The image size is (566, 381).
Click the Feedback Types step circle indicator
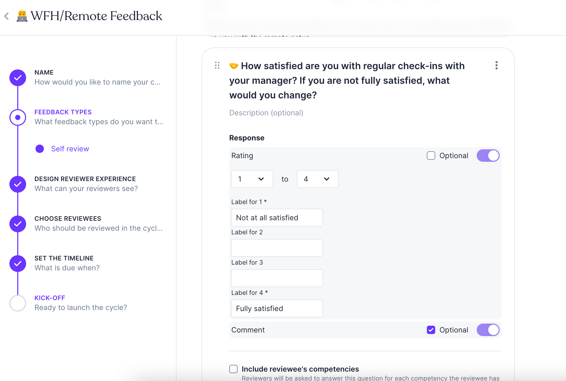(18, 117)
